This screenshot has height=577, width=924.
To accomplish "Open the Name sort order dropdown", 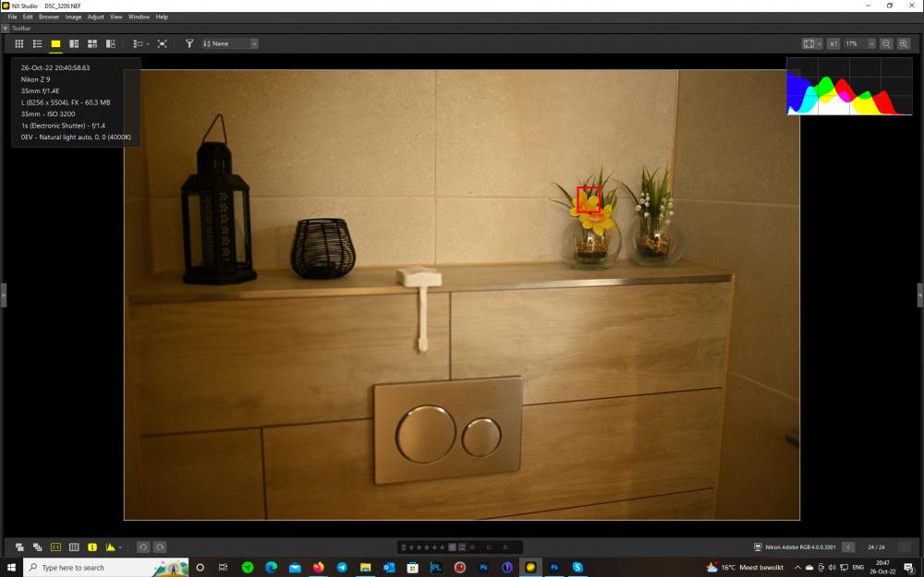I will [x=230, y=43].
